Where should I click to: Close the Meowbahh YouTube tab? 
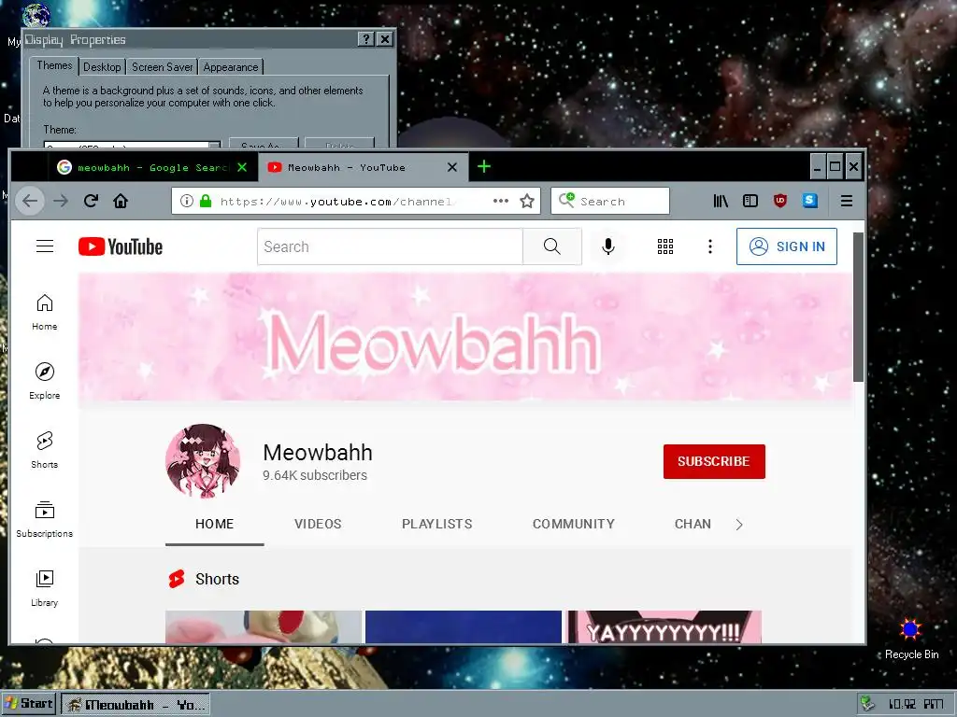coord(452,167)
